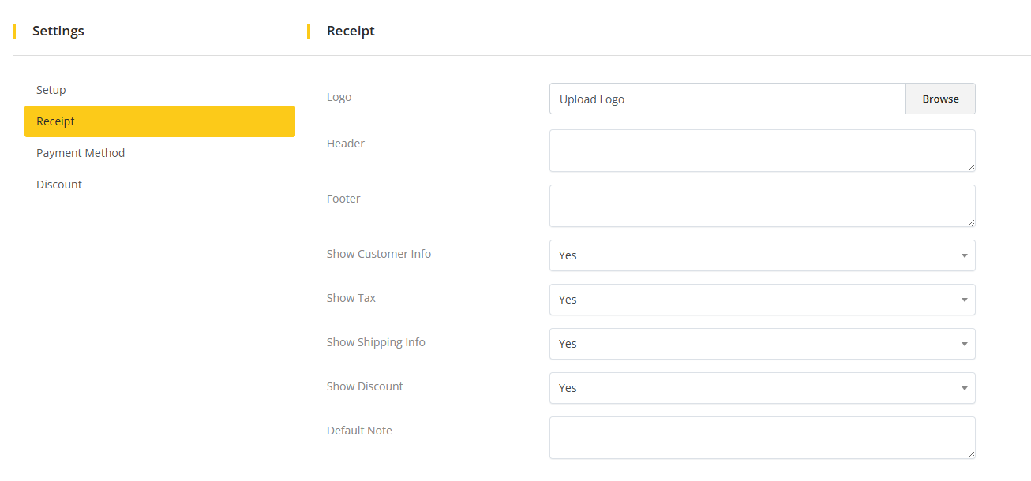The image size is (1031, 481).
Task: Click the Default Note label
Action: click(x=359, y=431)
